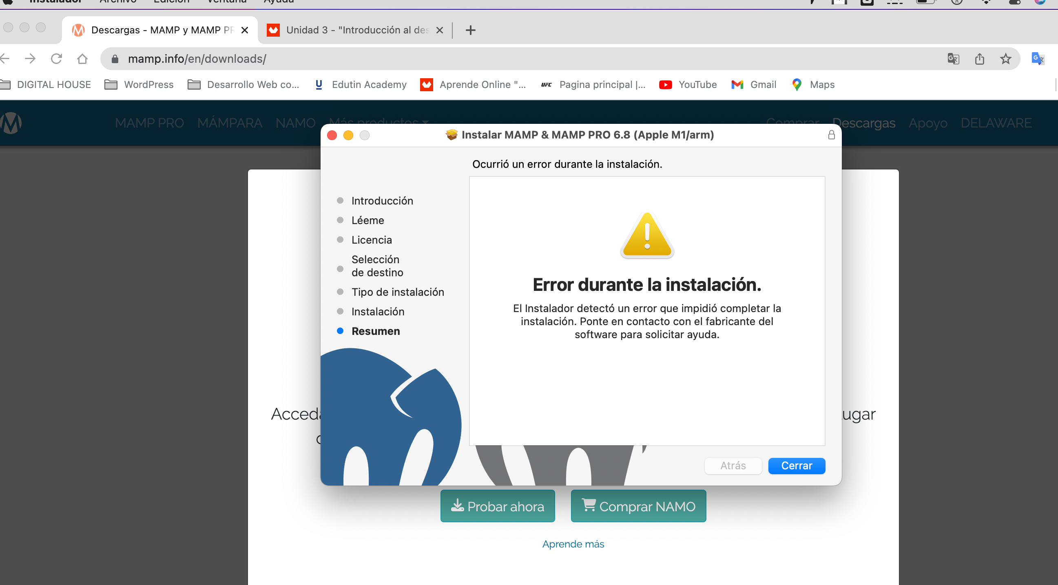Click the home page icon
This screenshot has height=585, width=1058.
pyautogui.click(x=82, y=59)
